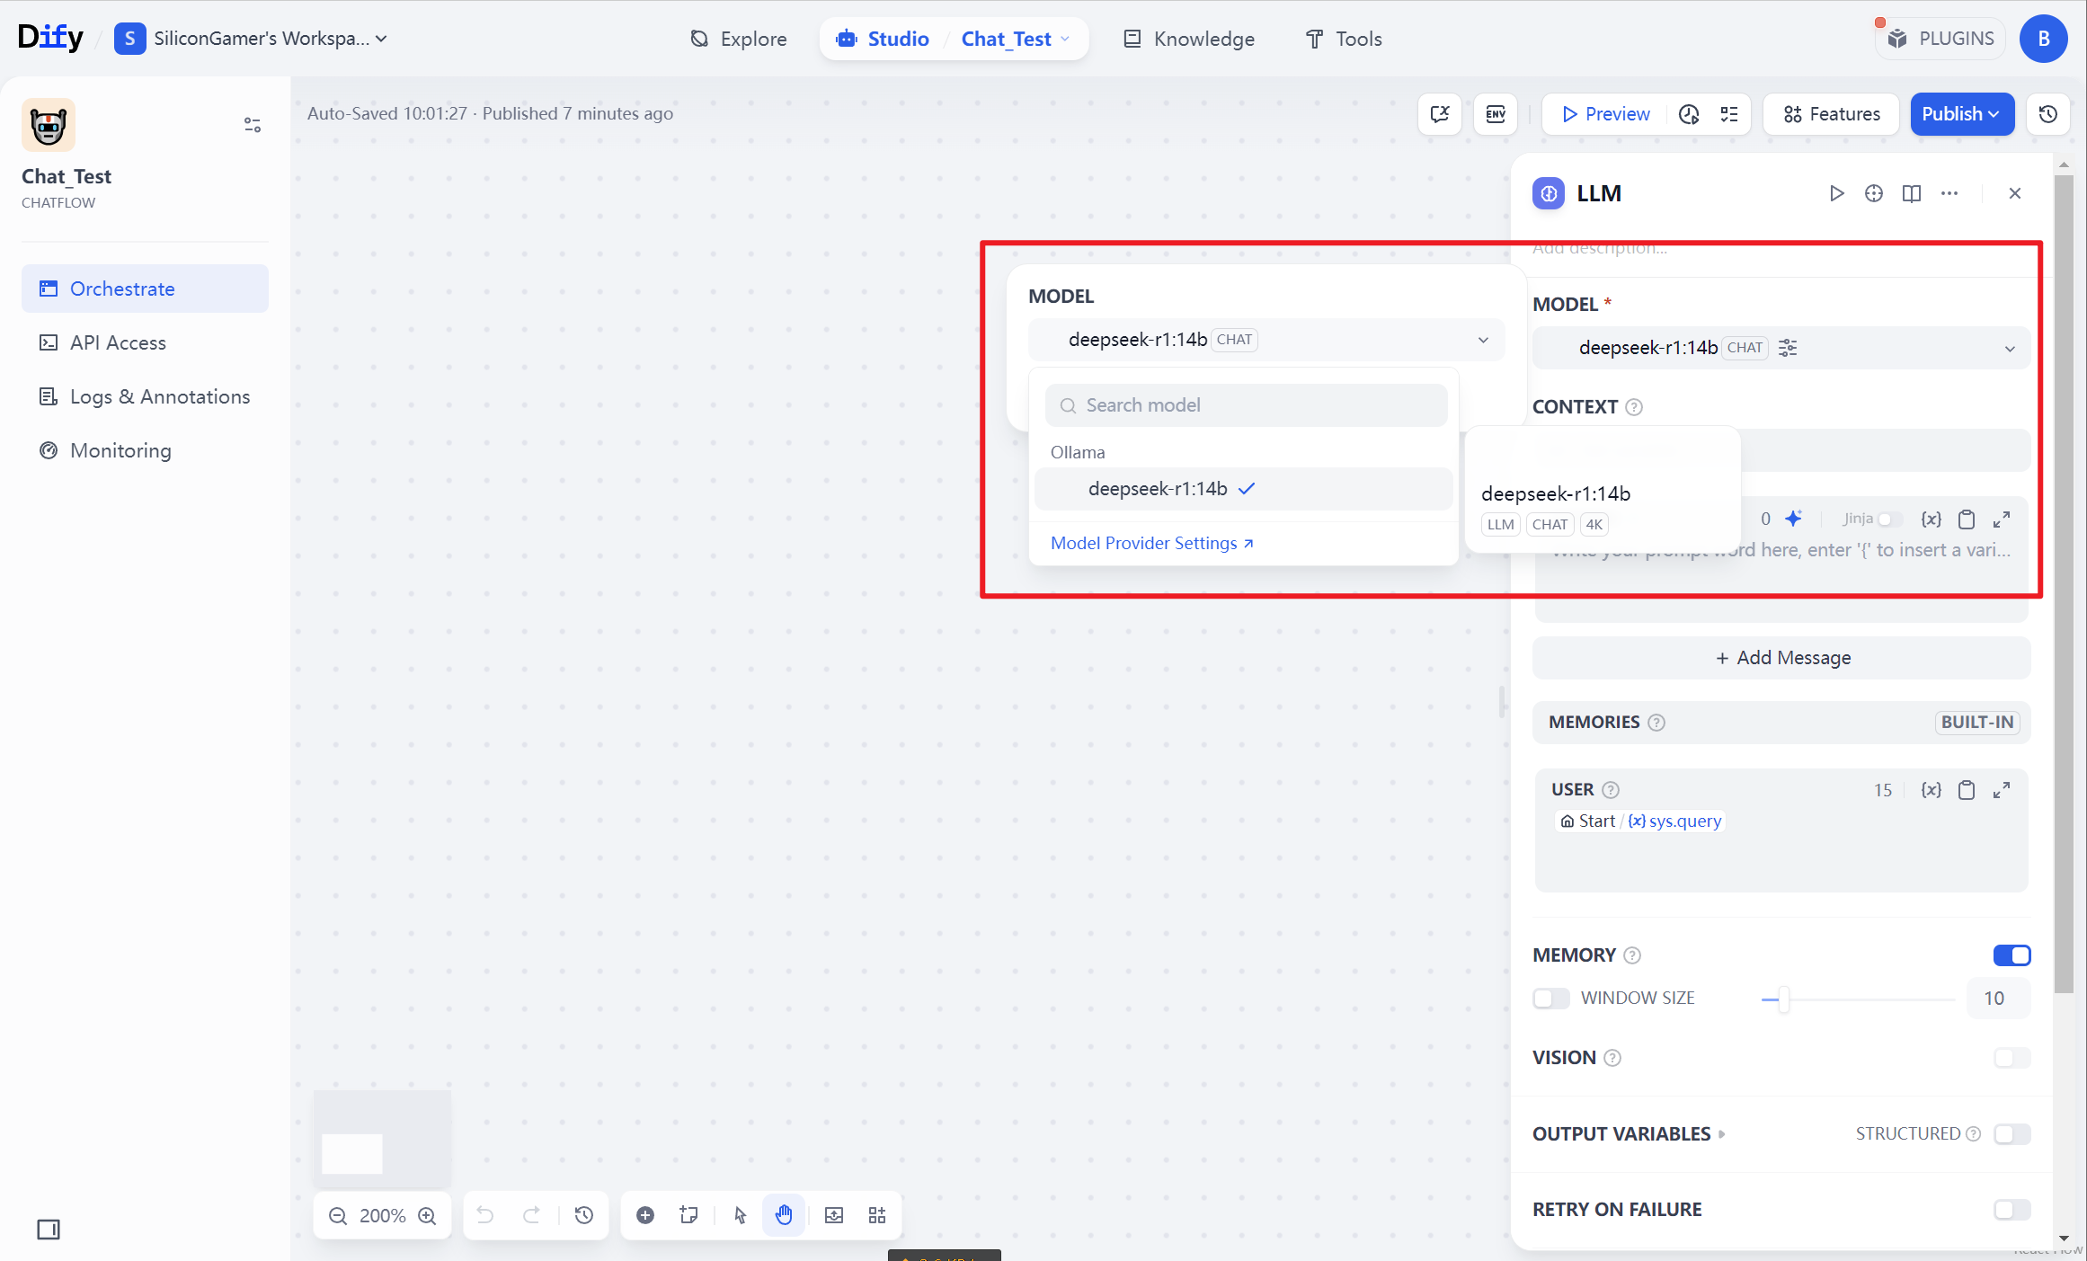Close the LLM panel
2087x1261 pixels.
(x=2015, y=193)
